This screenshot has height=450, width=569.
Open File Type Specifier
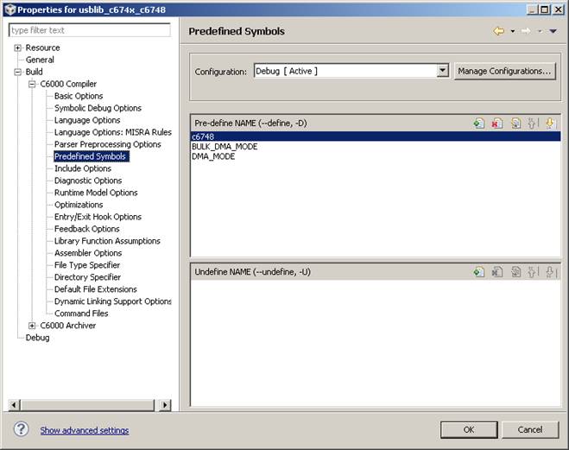tap(87, 265)
